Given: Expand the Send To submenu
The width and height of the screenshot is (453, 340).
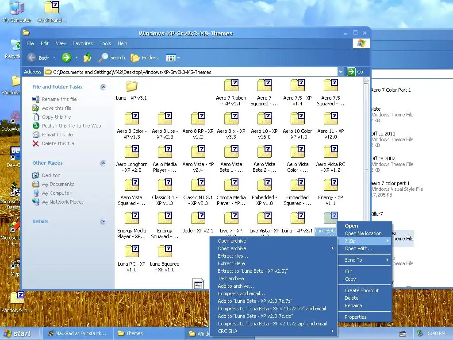Looking at the screenshot, I should [365, 260].
